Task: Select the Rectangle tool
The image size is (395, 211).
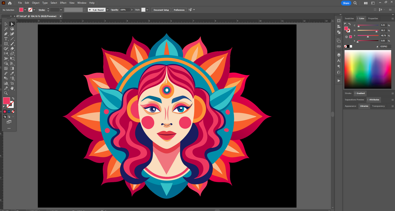Action: click(6, 44)
